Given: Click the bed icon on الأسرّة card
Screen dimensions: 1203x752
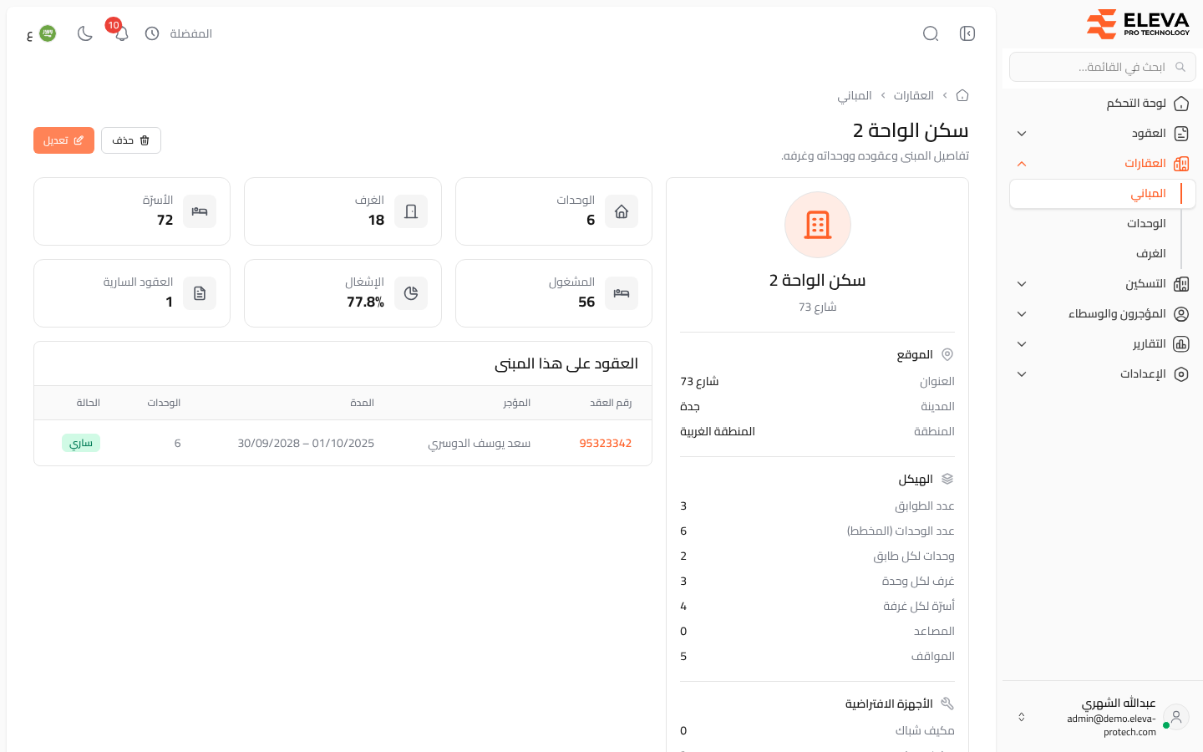Looking at the screenshot, I should point(200,211).
